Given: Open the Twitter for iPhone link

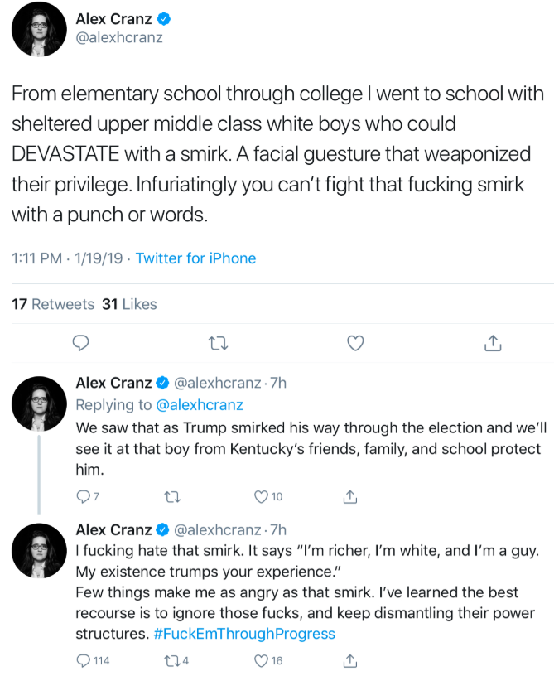Looking at the screenshot, I should point(195,258).
